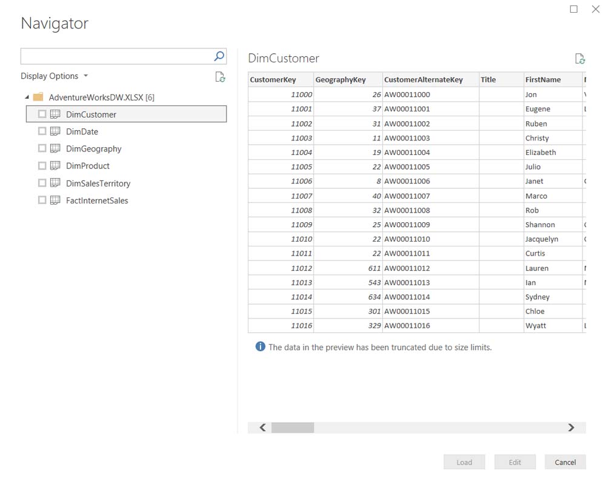Click the search magnifier icon

coord(219,56)
